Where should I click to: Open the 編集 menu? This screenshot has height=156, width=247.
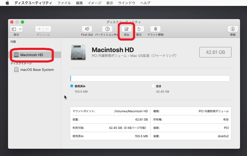click(x=79, y=3)
